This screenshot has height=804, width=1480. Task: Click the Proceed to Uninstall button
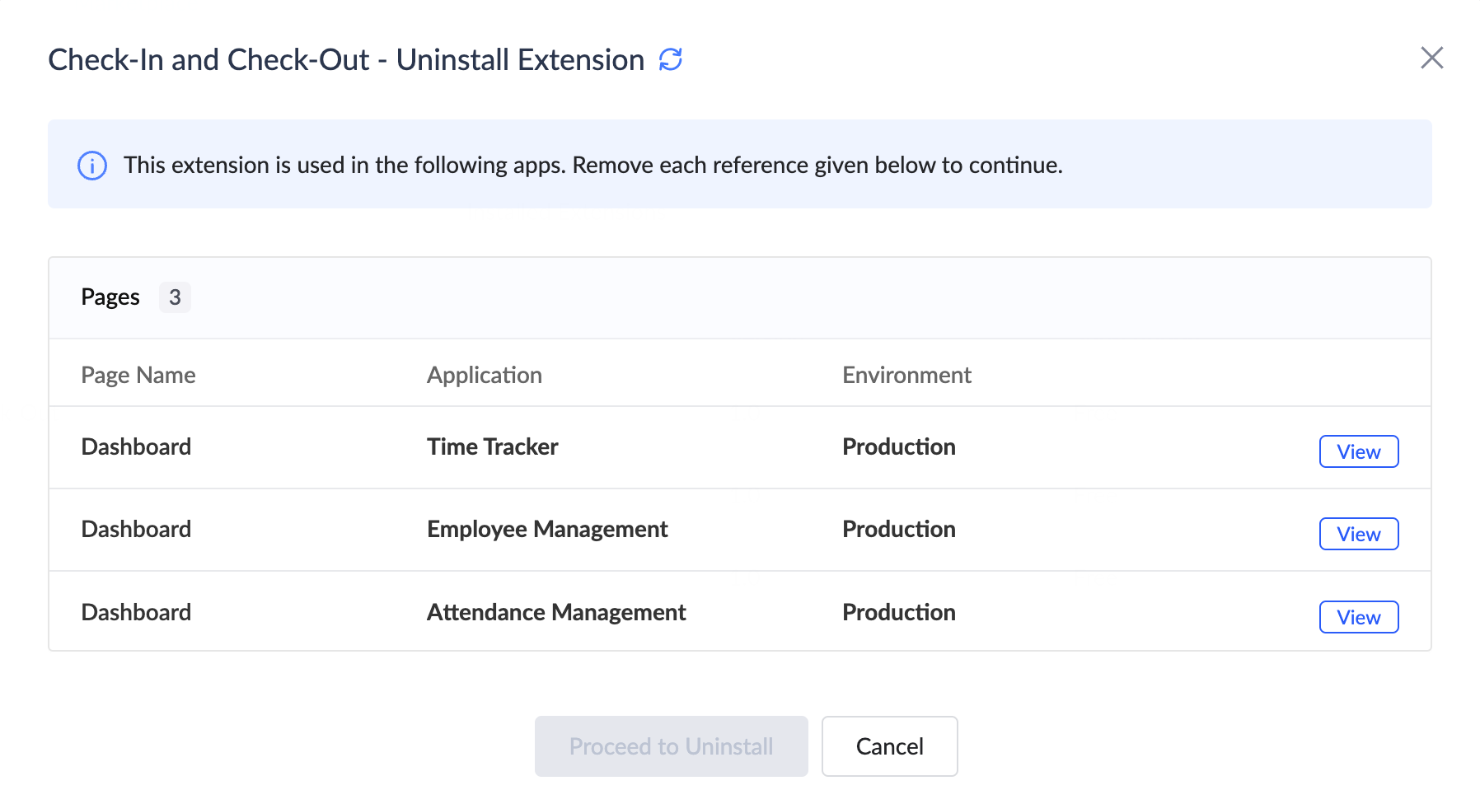(x=671, y=746)
